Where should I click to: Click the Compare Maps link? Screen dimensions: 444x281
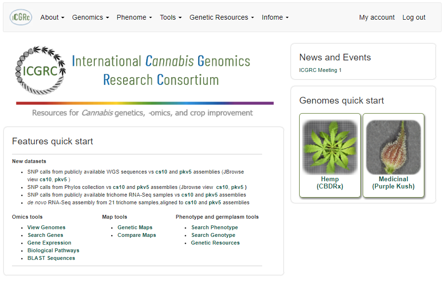(137, 235)
